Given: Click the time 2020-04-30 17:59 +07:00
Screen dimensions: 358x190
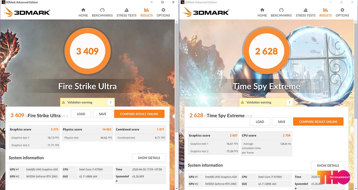Looking at the screenshot, I should point(147,169).
